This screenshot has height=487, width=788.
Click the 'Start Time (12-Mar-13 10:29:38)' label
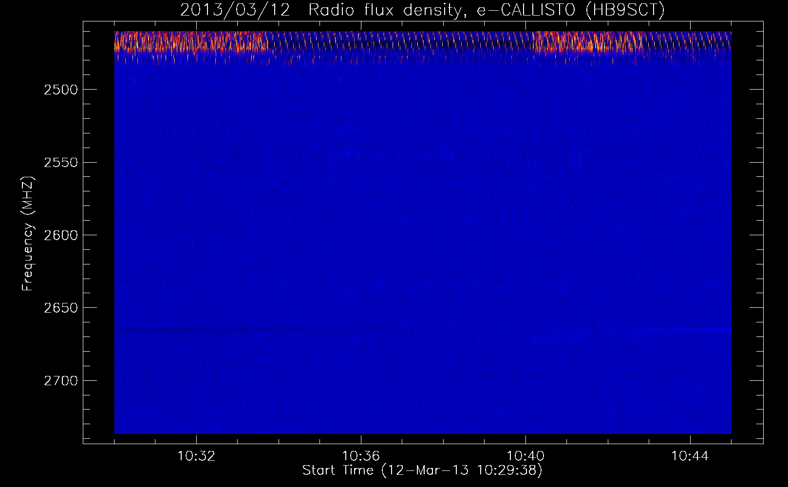click(x=422, y=470)
